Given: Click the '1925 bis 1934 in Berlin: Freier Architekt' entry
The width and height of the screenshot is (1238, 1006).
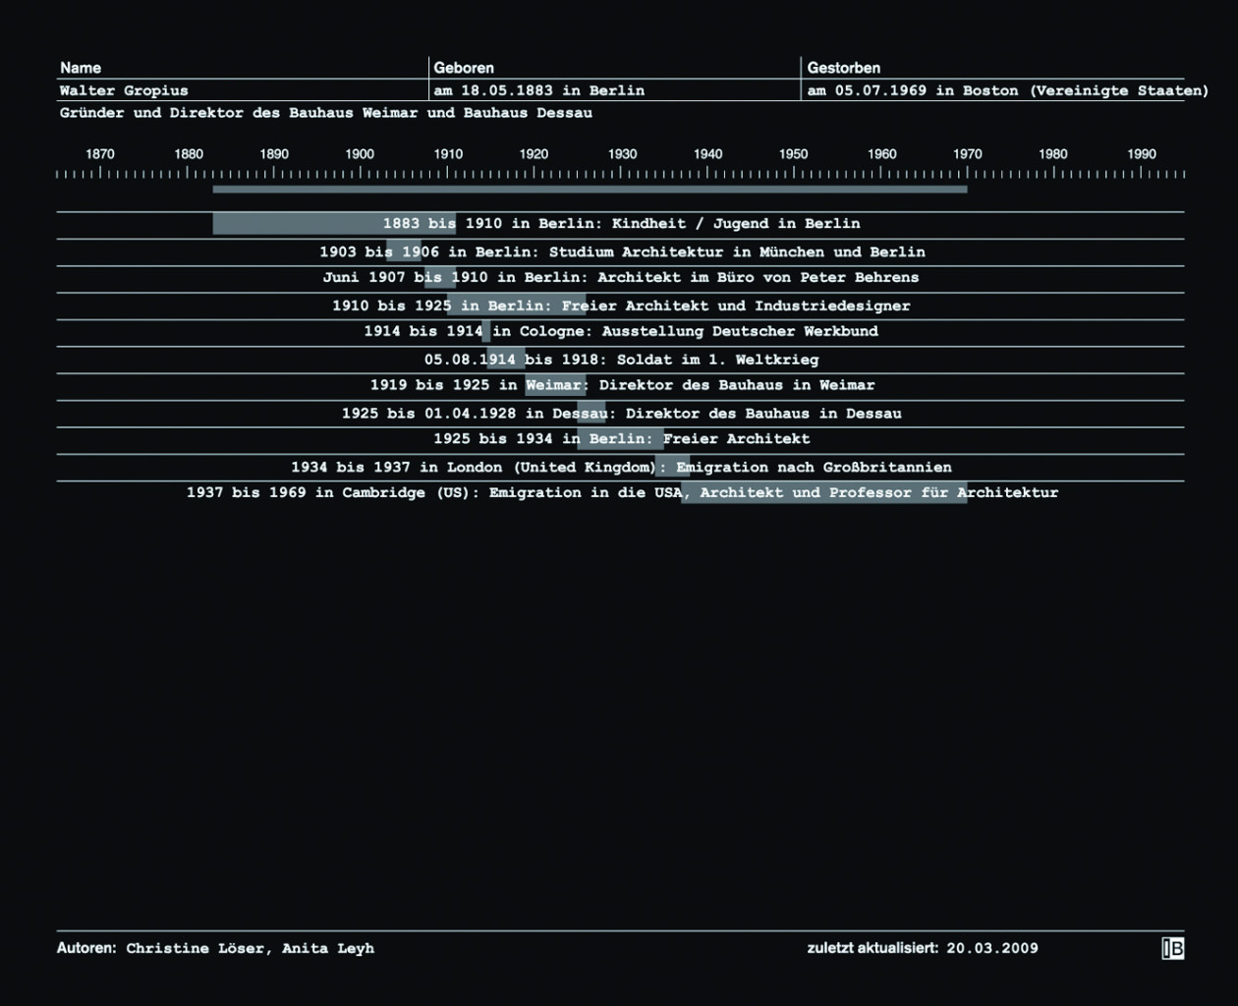Looking at the screenshot, I should click(x=622, y=439).
